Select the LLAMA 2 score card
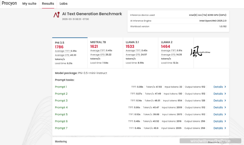Image resolution: width=244 pixels, height=145 pixels. [x=176, y=53]
